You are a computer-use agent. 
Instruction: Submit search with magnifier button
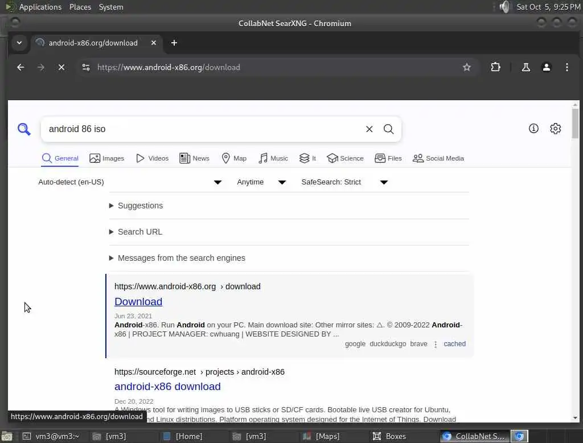[x=388, y=129]
